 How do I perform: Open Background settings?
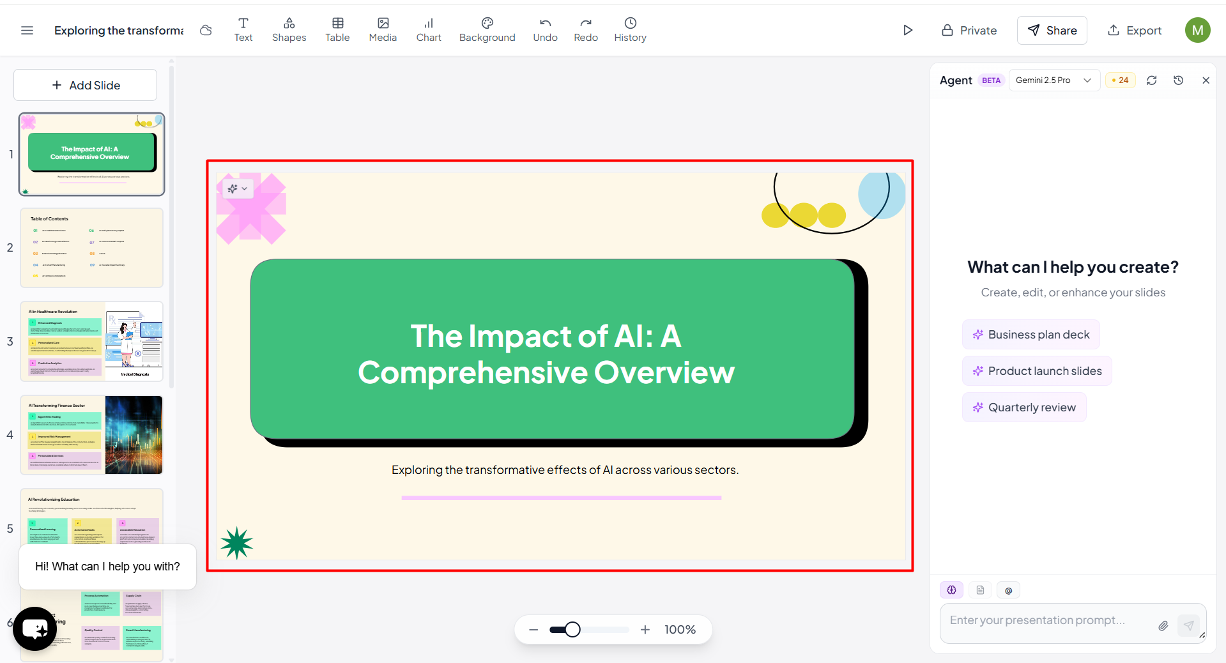pos(487,30)
